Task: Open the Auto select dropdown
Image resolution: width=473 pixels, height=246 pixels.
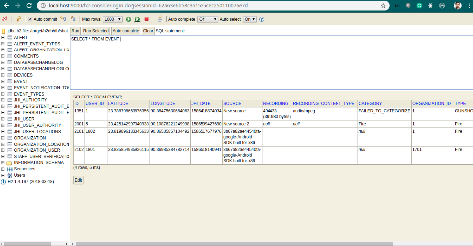Action: pyautogui.click(x=250, y=19)
